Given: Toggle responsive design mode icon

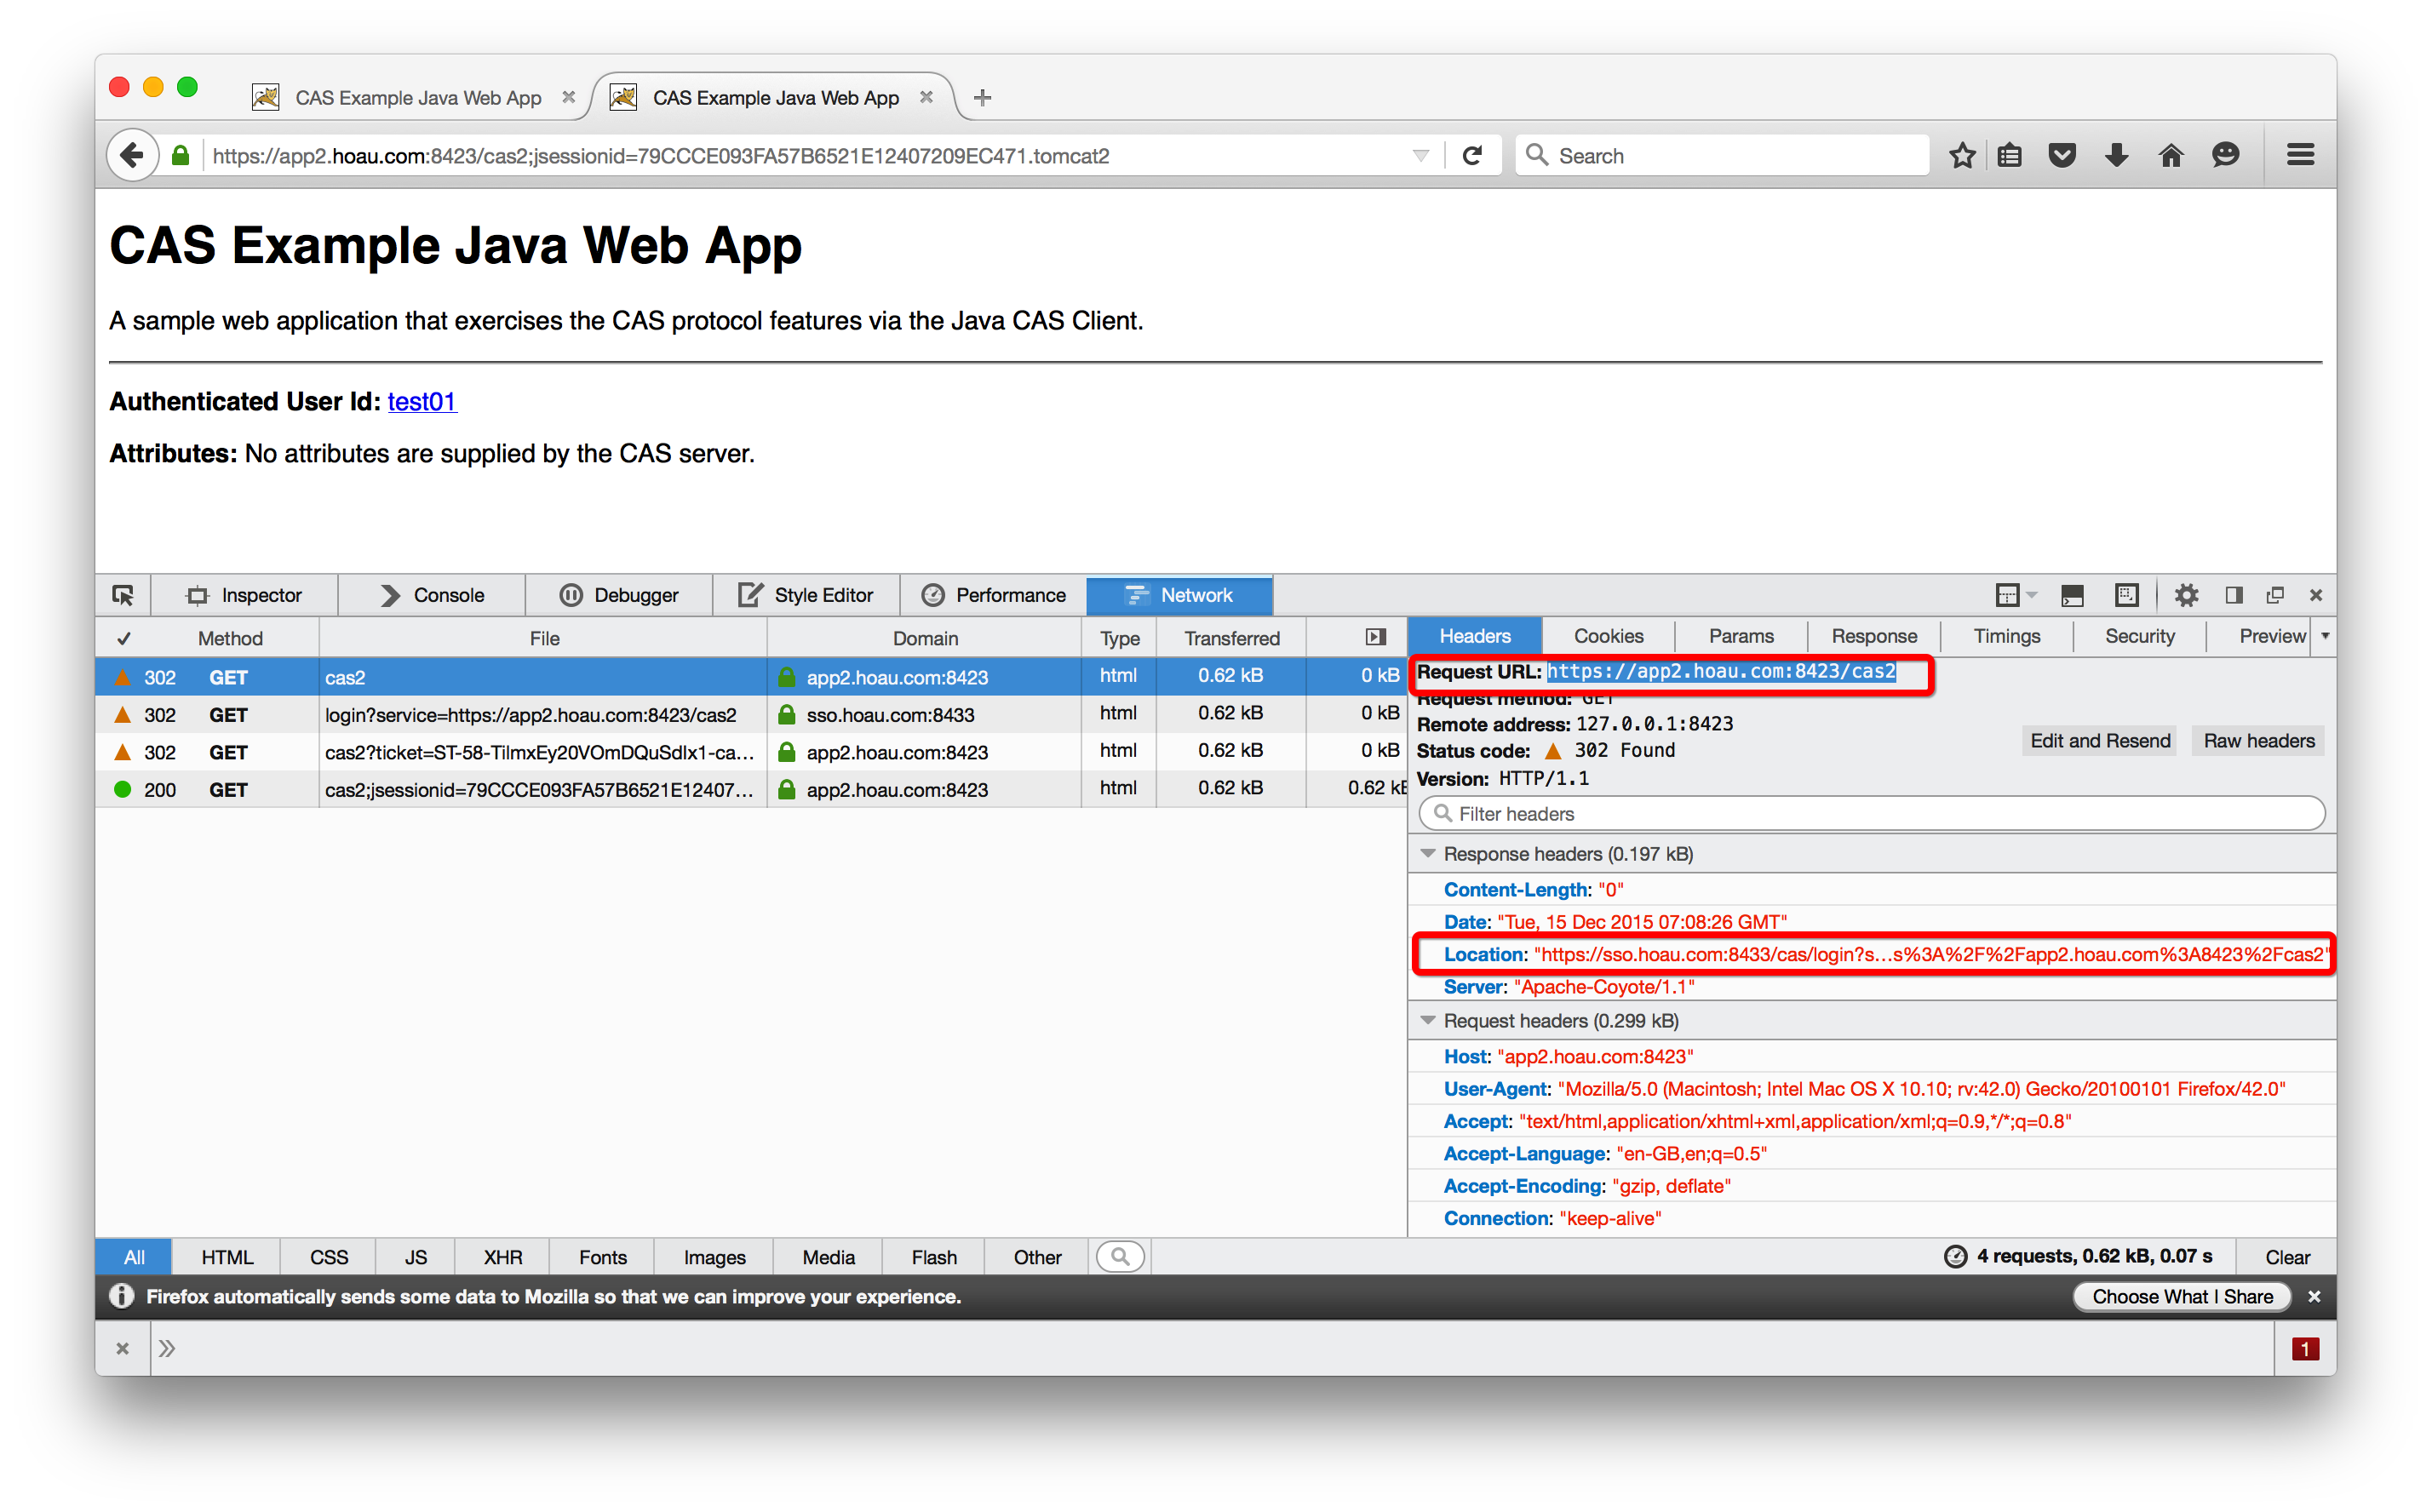Looking at the screenshot, I should click(2126, 595).
